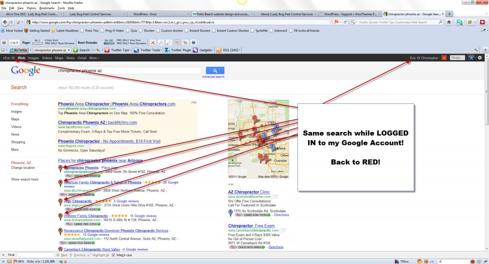
Task: Open the More dropdown in Google bar
Action: (x=94, y=58)
